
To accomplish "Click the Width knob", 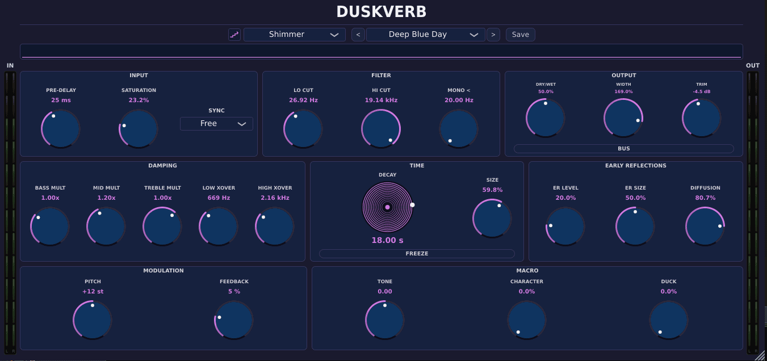I will (x=623, y=118).
